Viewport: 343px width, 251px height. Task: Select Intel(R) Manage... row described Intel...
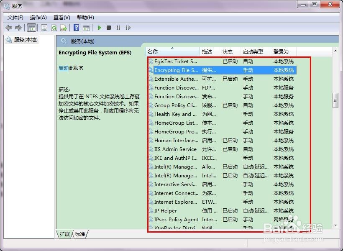click(x=222, y=176)
